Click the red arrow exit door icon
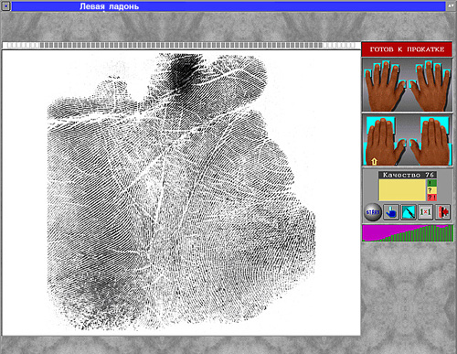This screenshot has width=457, height=354. coord(443,212)
